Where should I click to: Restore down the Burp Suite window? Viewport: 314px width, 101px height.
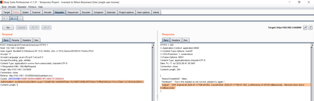(x=299, y=2)
